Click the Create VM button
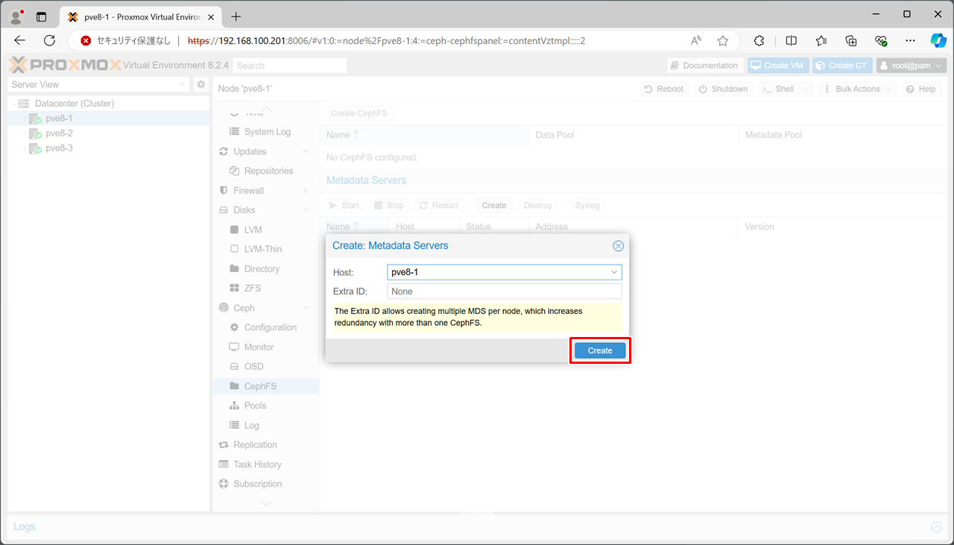The width and height of the screenshot is (954, 545). [778, 66]
